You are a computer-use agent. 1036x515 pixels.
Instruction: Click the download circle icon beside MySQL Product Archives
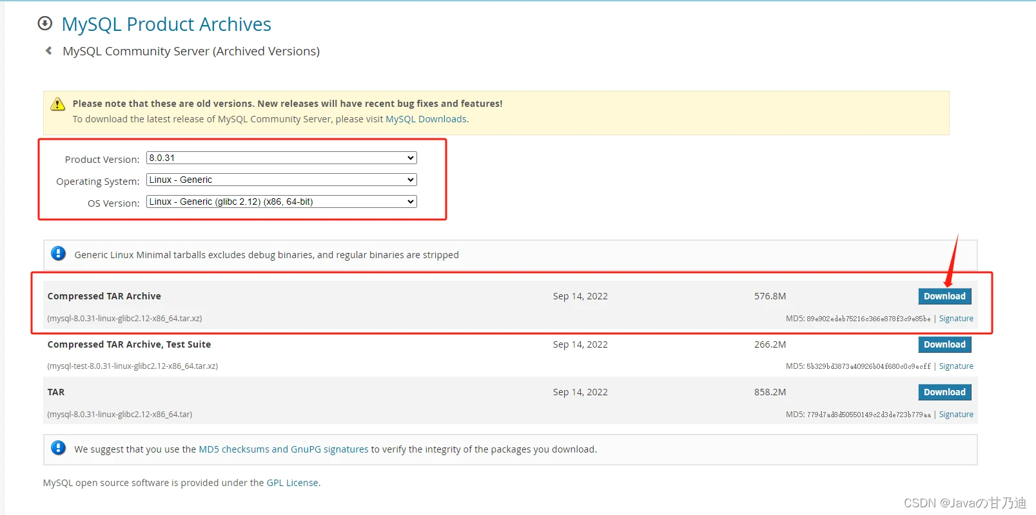(x=45, y=23)
